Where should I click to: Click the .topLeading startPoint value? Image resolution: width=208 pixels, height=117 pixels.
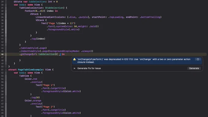(x=116, y=17)
